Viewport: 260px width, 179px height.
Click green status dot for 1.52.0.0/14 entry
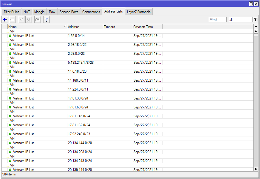point(10,36)
